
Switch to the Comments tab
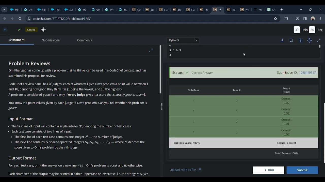click(85, 40)
